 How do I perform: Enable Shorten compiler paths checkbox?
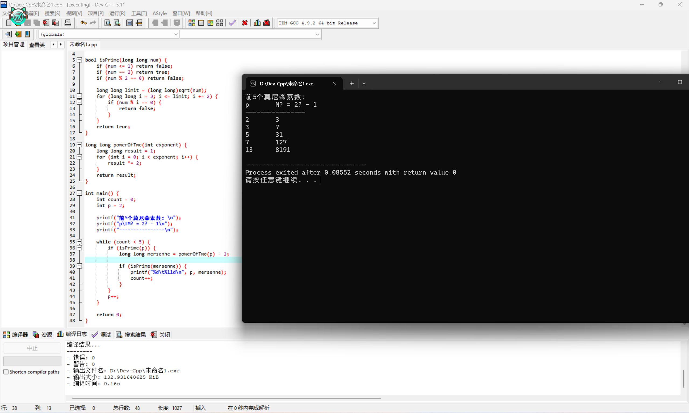tap(6, 372)
